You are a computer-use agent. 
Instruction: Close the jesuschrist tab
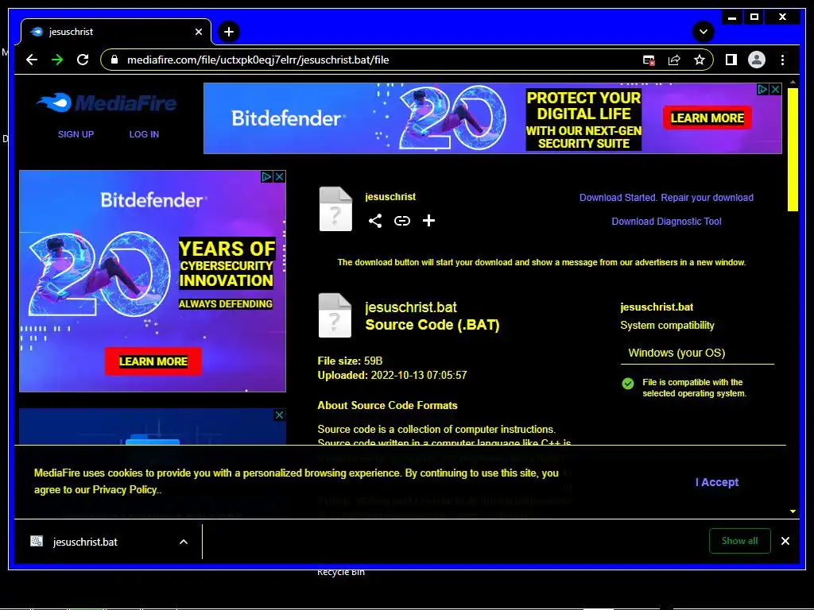coord(198,32)
